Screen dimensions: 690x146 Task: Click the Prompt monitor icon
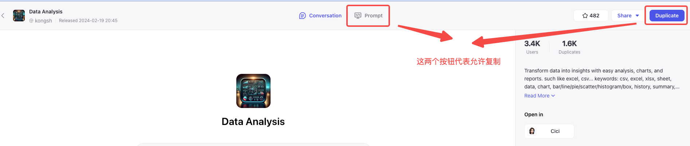click(358, 16)
